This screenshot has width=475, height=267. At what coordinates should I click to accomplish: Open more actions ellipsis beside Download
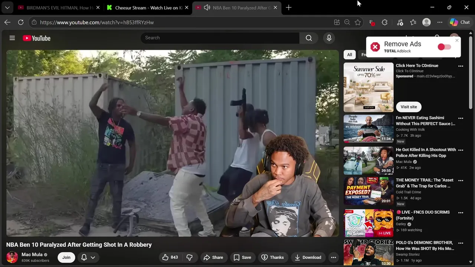[333, 257]
